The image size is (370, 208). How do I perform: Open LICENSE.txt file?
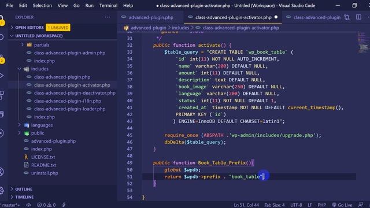tap(43, 157)
